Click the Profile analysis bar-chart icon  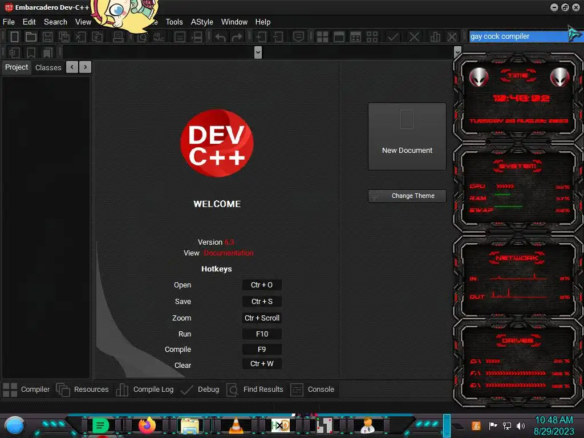(x=435, y=36)
